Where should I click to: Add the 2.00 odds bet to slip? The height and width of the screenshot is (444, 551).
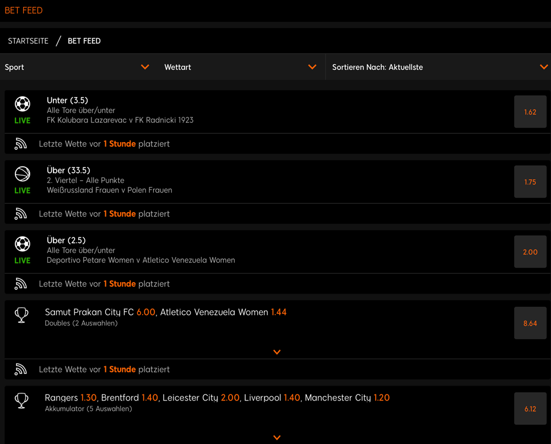click(x=530, y=252)
